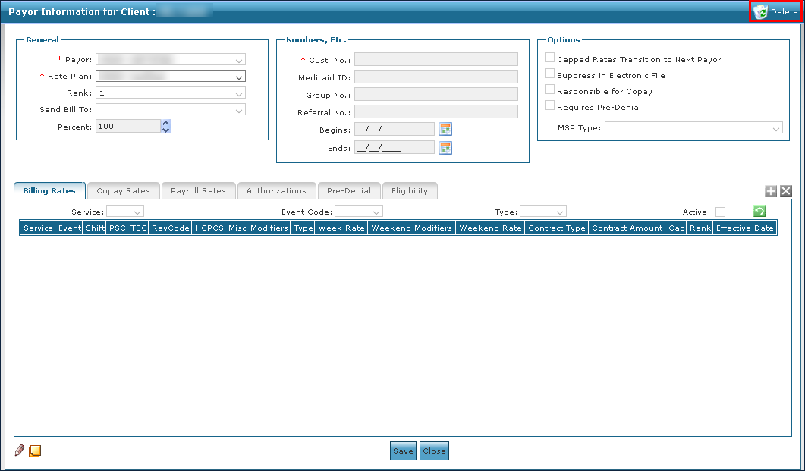Click the plus icon to add rate
Viewport: 805px width, 471px height.
pos(771,192)
